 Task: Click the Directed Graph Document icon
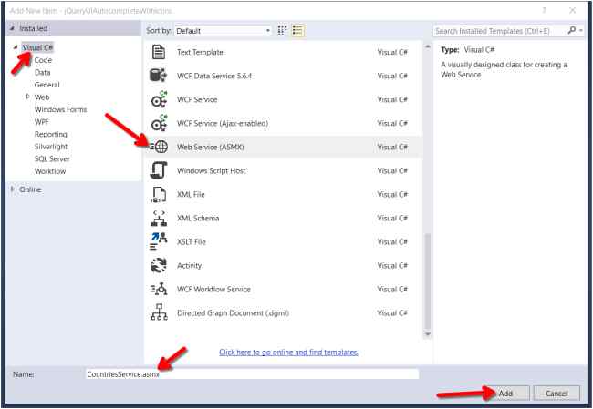(x=160, y=312)
